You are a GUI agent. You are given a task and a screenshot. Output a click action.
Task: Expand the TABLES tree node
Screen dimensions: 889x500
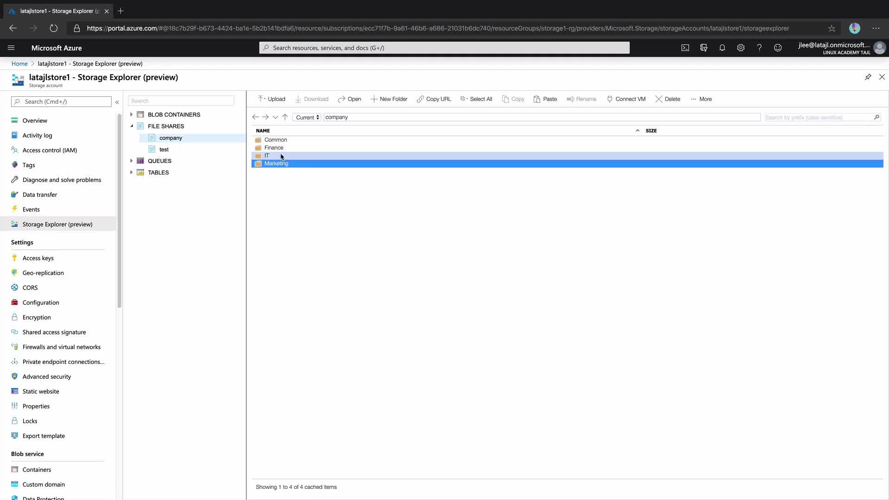pos(131,172)
